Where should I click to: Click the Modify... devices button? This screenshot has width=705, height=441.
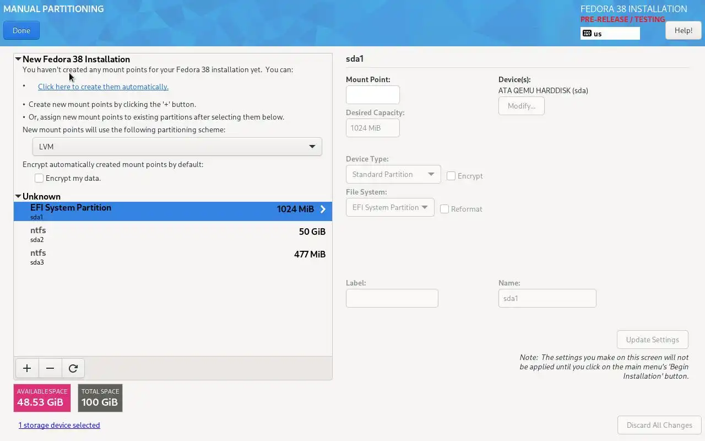(522, 106)
